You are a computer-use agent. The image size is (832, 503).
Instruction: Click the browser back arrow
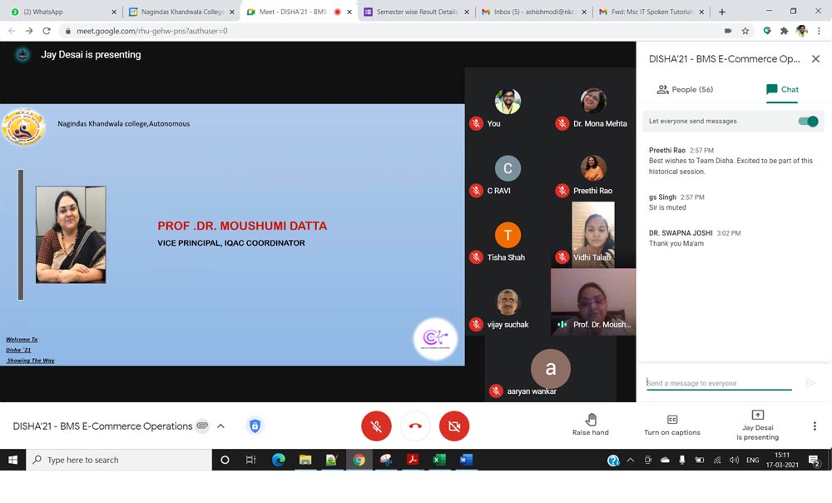12,31
